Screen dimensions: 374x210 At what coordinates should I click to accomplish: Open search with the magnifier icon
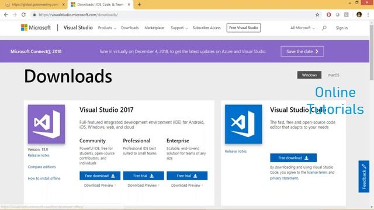point(324,28)
